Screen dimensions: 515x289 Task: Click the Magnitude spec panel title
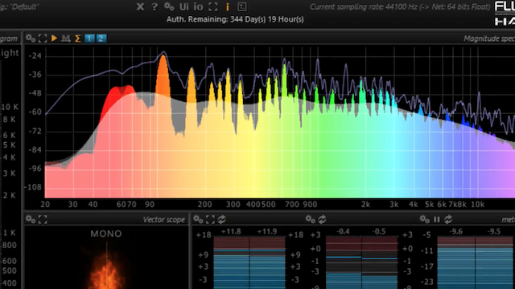coord(489,39)
